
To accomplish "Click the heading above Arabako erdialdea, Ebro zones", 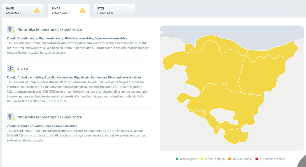I will (x=49, y=117).
